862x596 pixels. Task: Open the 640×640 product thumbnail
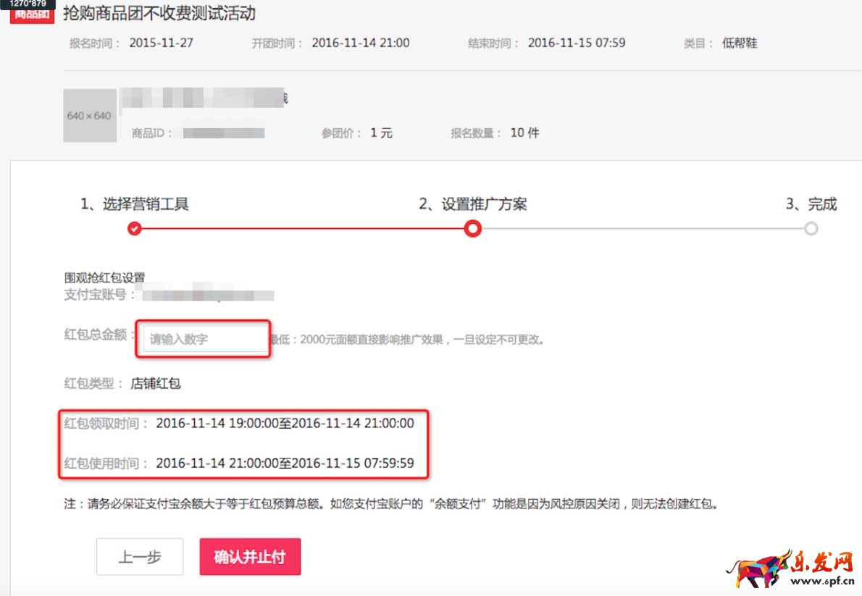pos(90,116)
